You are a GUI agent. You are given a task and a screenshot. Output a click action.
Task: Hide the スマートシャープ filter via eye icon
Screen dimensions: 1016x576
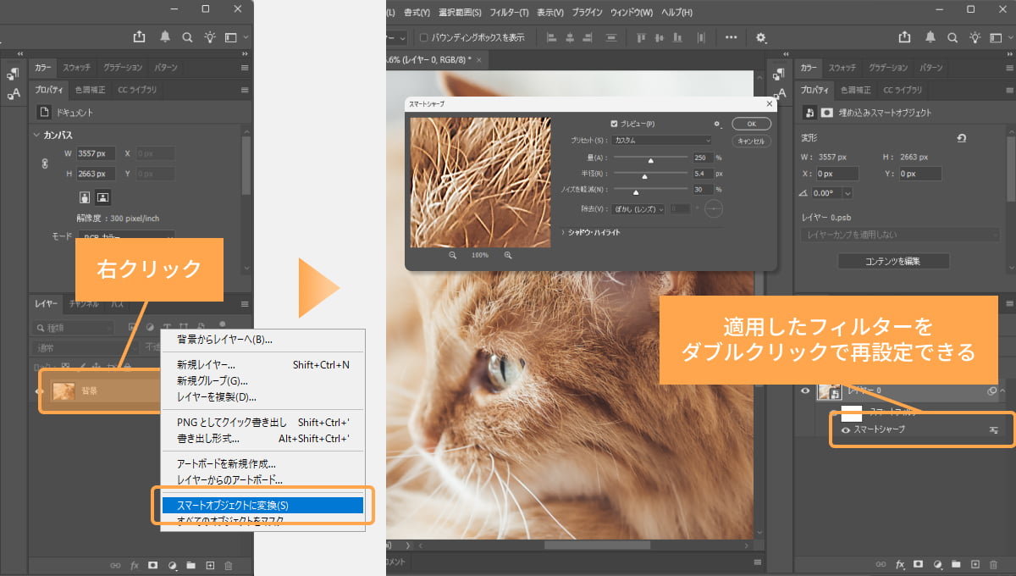(x=845, y=430)
